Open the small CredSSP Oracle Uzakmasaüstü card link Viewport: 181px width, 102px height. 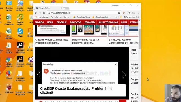click(x=52, y=41)
